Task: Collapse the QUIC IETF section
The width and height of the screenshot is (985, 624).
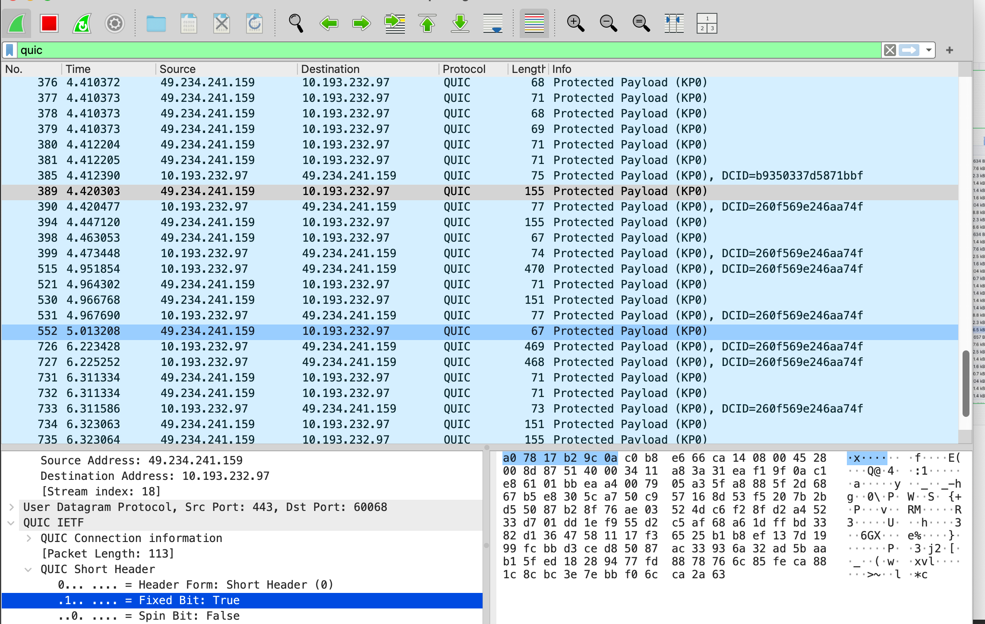Action: pyautogui.click(x=12, y=523)
